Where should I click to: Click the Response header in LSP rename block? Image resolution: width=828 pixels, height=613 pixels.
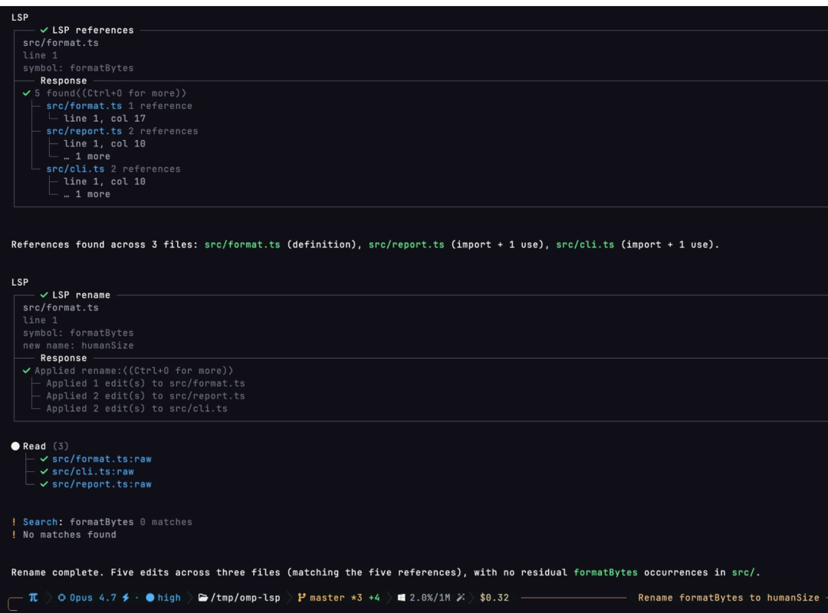pos(64,358)
